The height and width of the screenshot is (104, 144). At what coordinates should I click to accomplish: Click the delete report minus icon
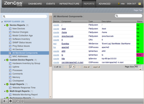(x=11, y=101)
